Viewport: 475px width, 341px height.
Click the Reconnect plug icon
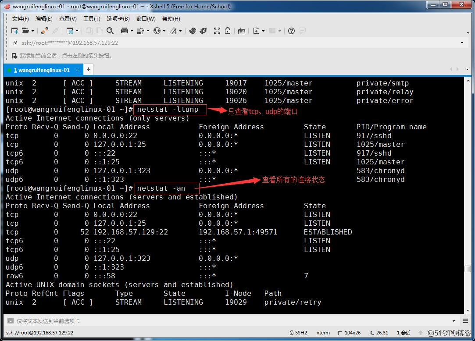45,31
